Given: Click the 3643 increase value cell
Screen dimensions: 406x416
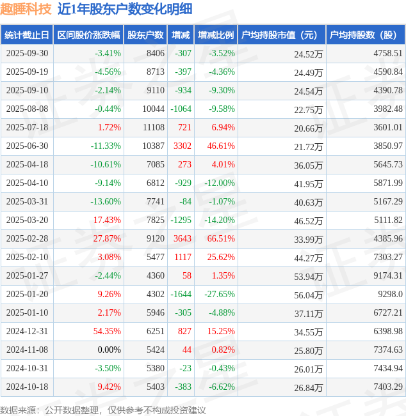Looking at the screenshot, I should pyautogui.click(x=182, y=239).
